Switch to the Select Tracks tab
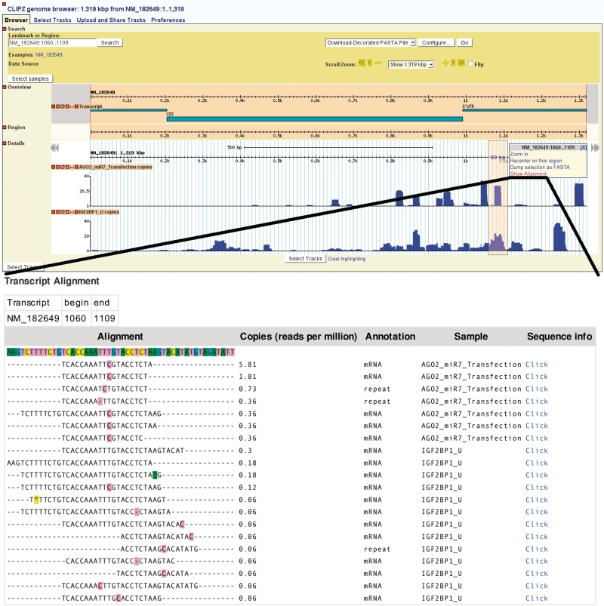 tap(53, 20)
